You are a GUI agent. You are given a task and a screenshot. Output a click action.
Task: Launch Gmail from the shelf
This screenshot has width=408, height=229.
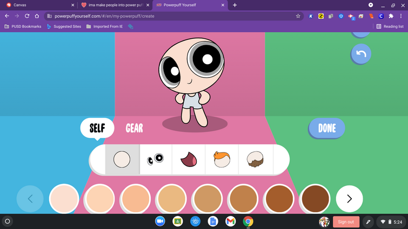tap(231, 221)
